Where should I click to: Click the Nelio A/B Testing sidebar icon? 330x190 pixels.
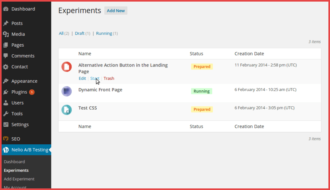coord(6,150)
